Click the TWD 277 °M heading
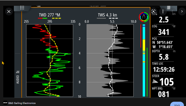Image resolution: width=186 pixels, height=106 pixels. click(x=49, y=15)
